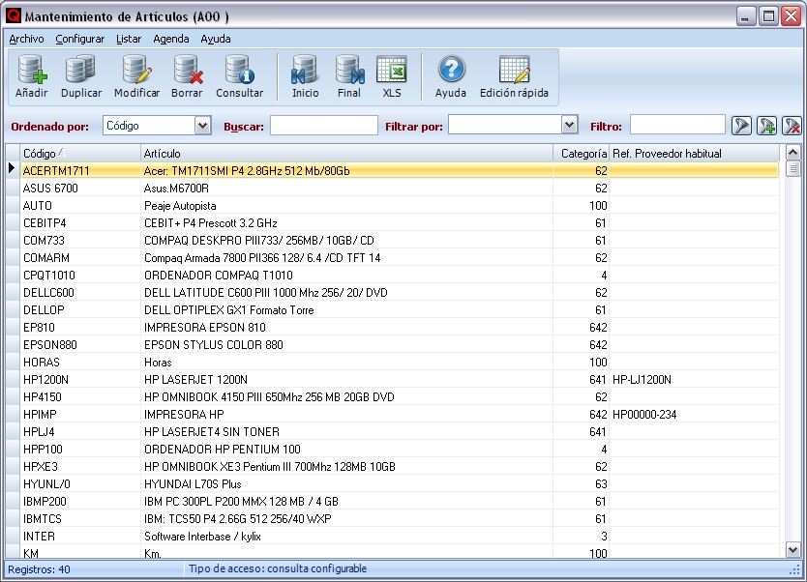Click the Añadir database icon

coord(31,70)
